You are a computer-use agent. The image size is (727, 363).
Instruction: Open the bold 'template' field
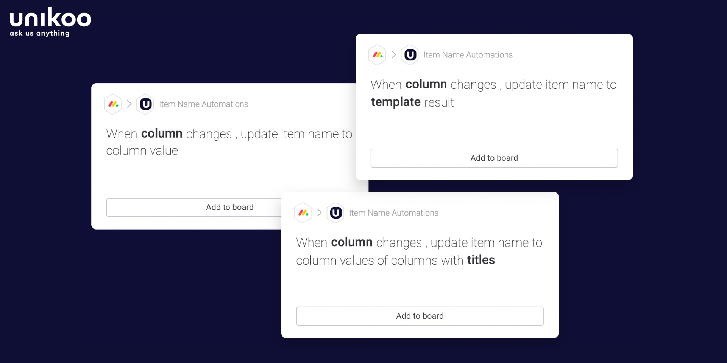[396, 102]
